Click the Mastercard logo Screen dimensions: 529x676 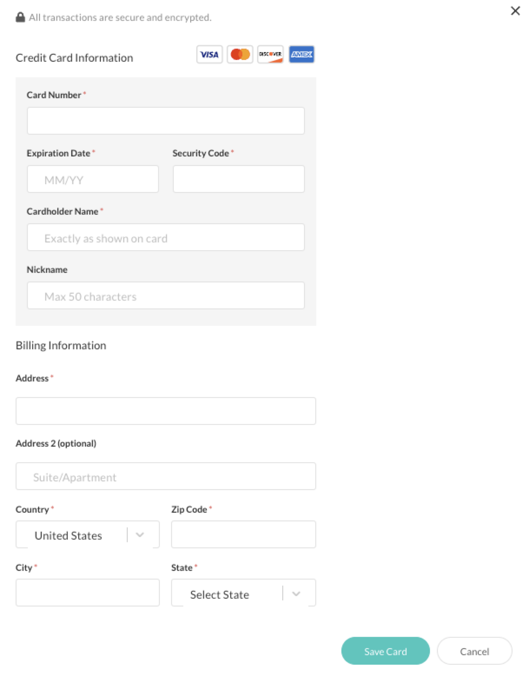[240, 54]
